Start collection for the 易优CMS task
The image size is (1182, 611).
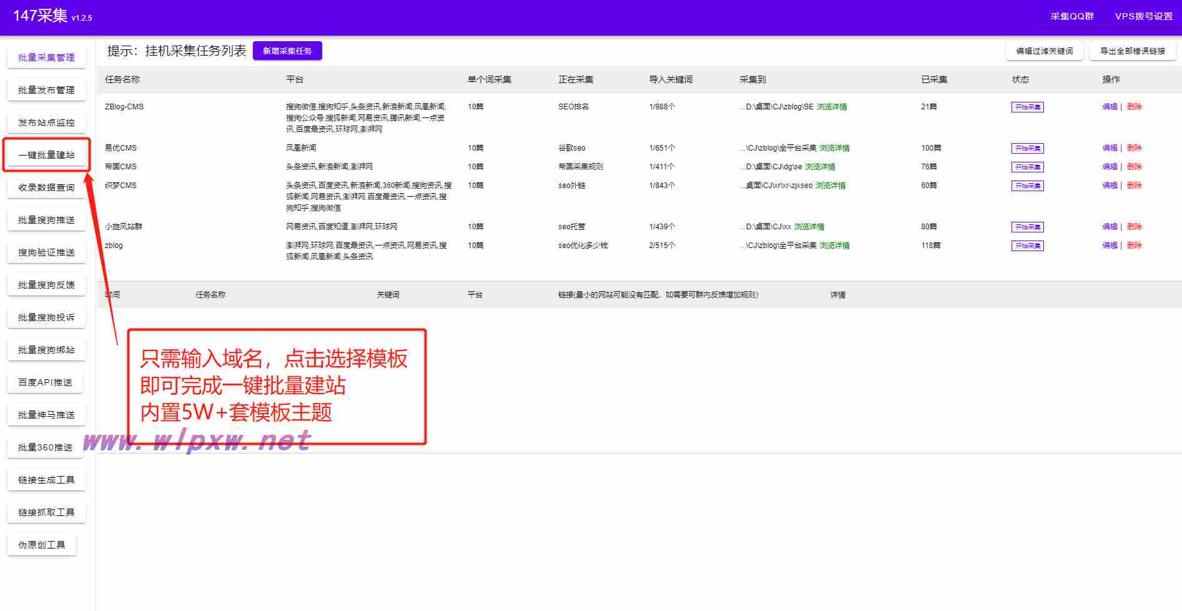1028,149
